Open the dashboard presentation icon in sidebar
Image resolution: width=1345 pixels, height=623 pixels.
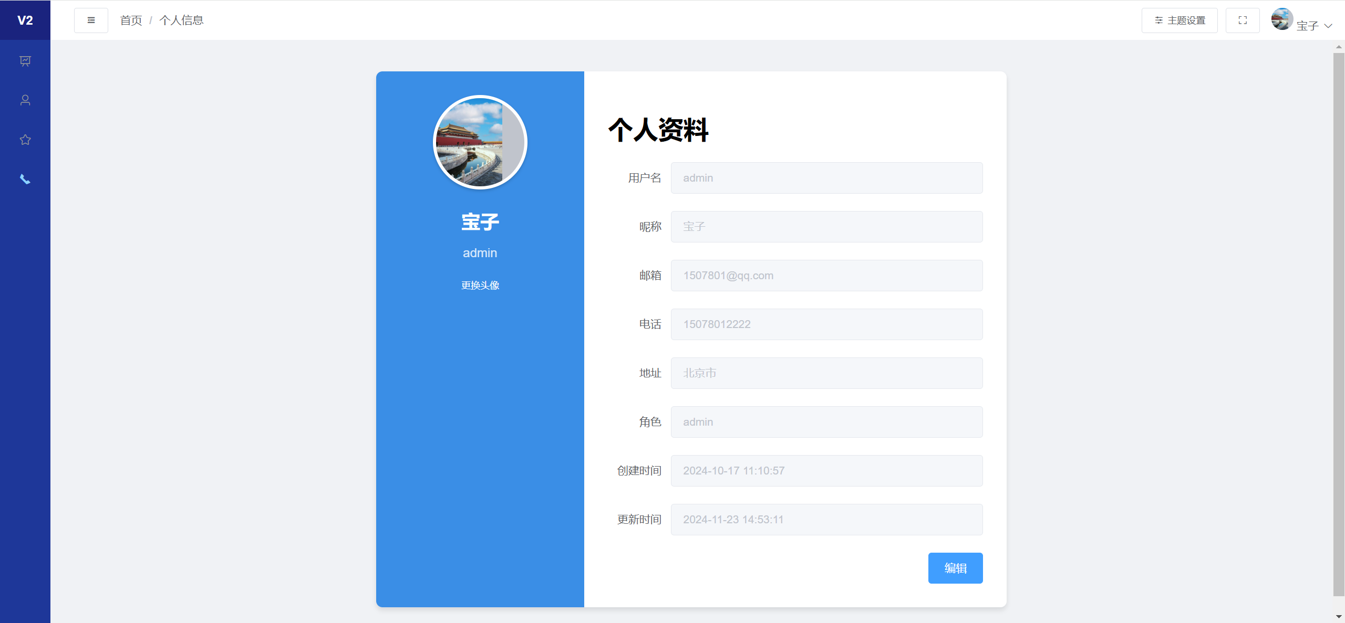click(25, 61)
